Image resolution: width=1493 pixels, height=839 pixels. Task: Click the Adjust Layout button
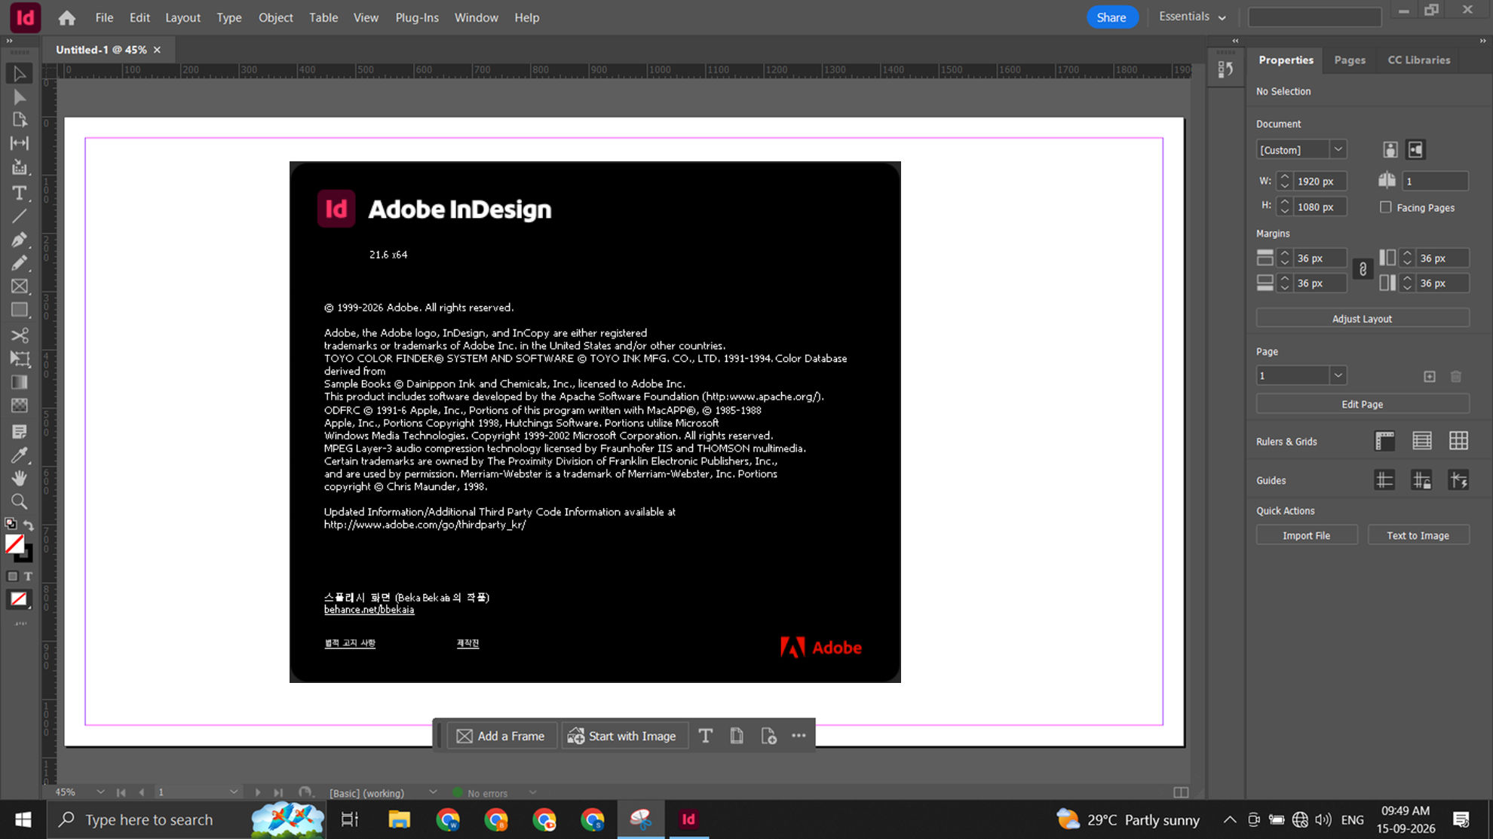pos(1362,318)
